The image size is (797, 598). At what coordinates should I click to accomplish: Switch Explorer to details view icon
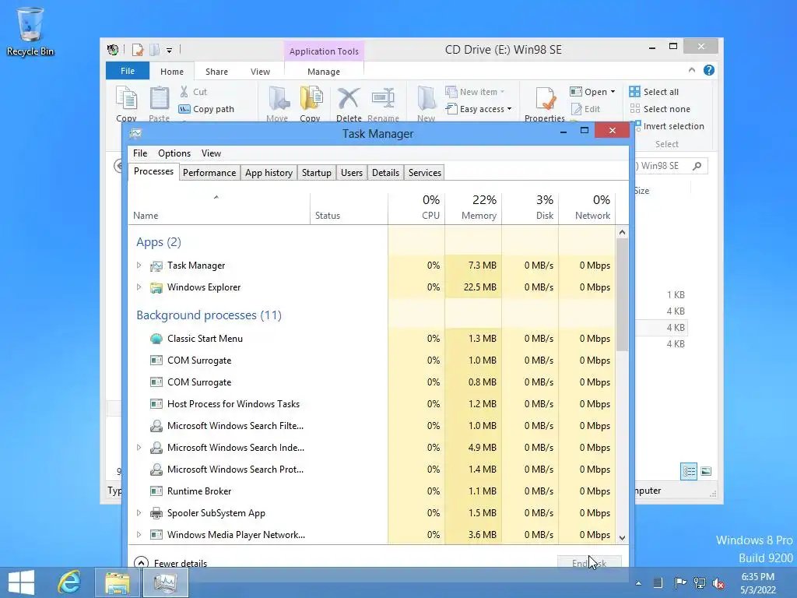(689, 471)
